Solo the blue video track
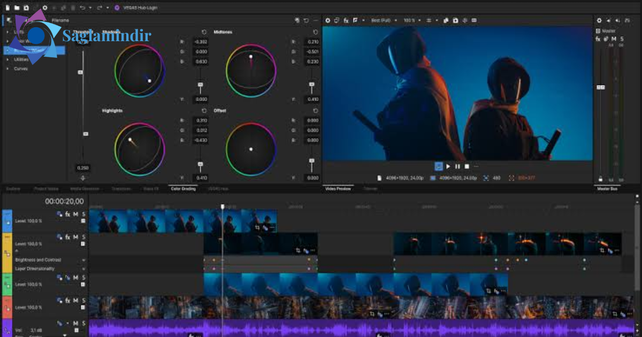642x337 pixels. point(83,214)
